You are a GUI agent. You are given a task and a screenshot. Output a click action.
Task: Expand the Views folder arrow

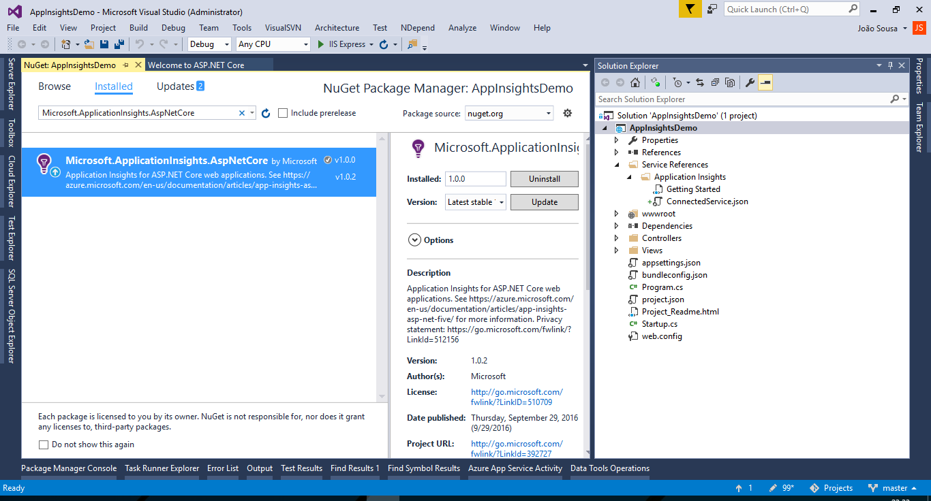click(617, 251)
